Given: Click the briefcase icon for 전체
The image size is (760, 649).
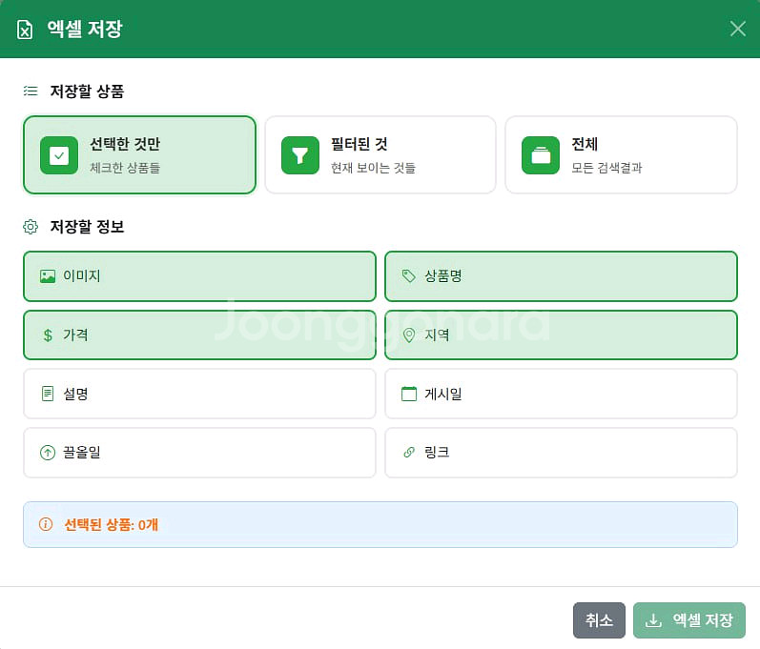Looking at the screenshot, I should [x=541, y=155].
